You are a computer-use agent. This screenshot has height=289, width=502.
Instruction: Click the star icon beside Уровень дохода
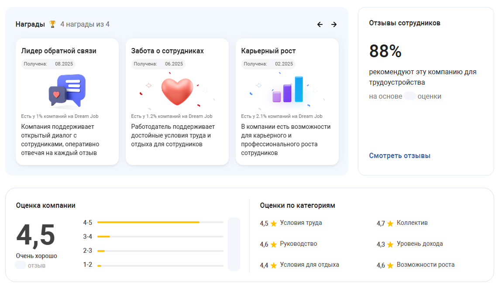click(x=390, y=244)
